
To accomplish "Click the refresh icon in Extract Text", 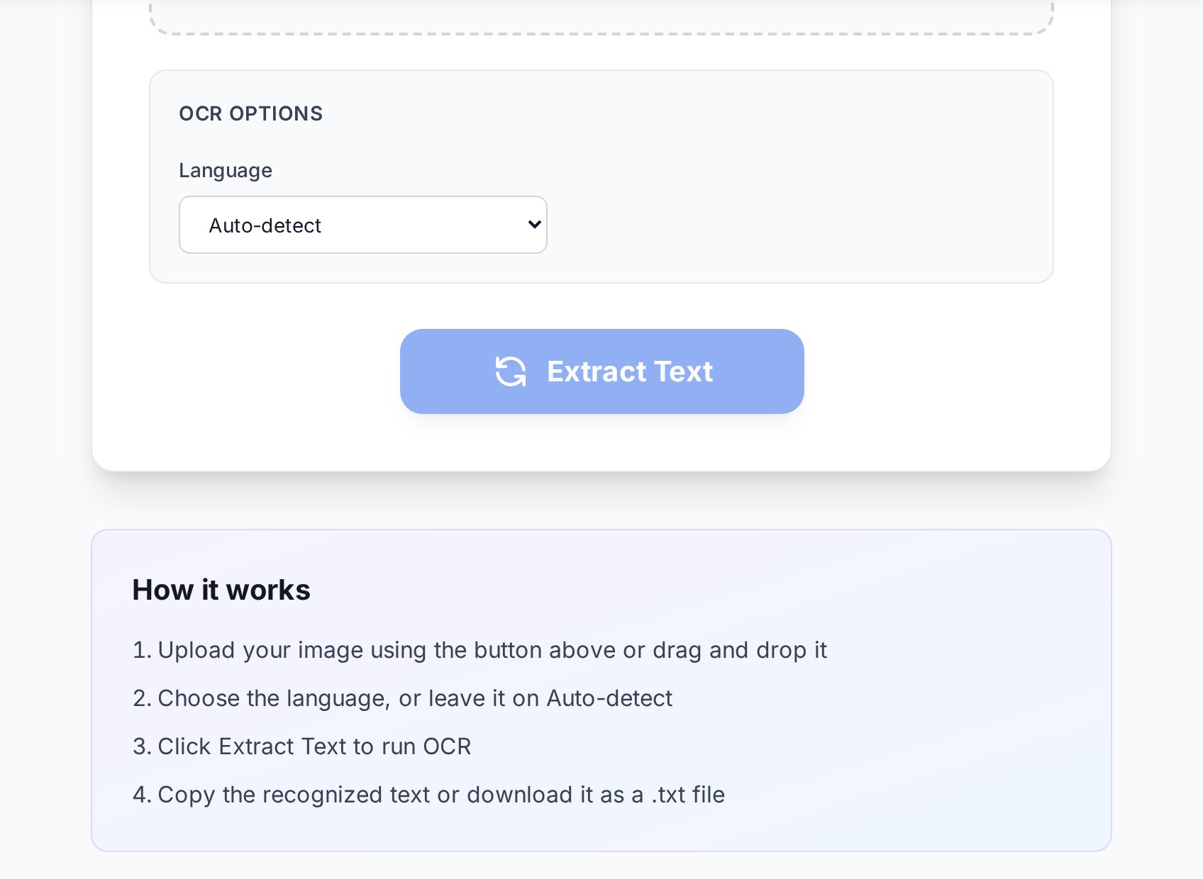I will click(x=511, y=371).
